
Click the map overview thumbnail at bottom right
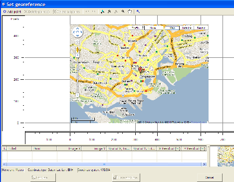click(226, 156)
